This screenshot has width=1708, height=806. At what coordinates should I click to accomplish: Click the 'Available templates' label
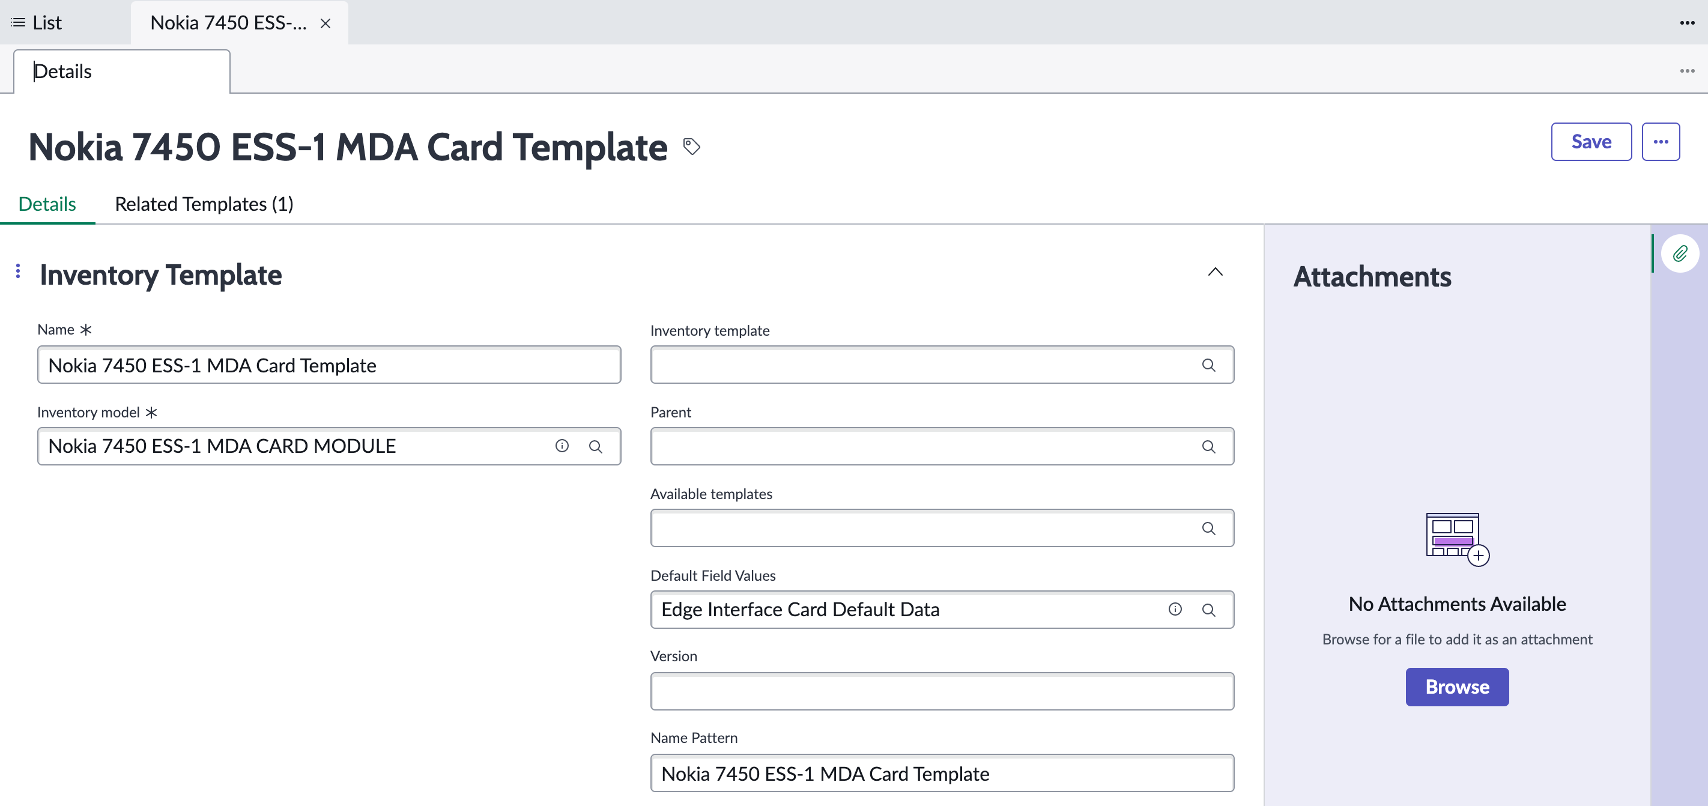point(711,494)
